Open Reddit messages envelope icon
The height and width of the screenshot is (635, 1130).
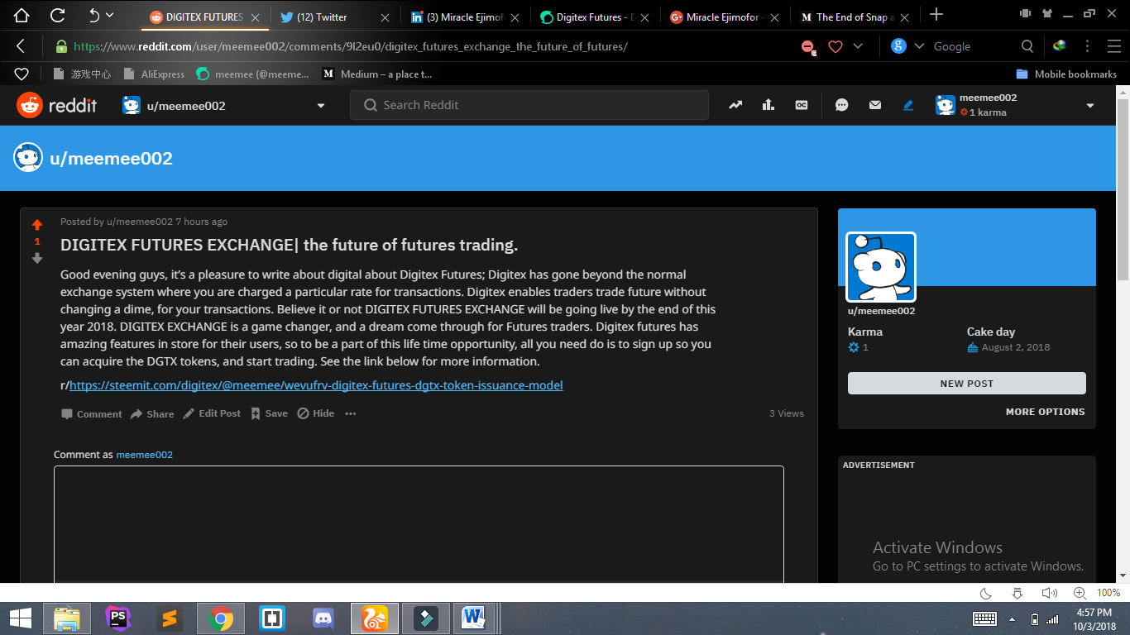click(875, 105)
